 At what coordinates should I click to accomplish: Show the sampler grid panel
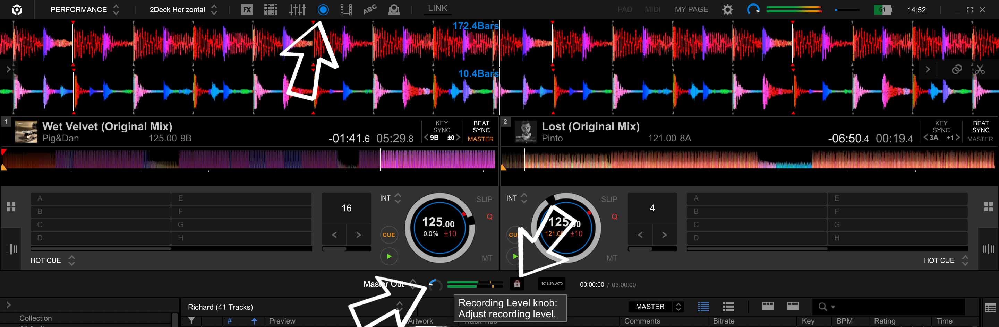pyautogui.click(x=271, y=10)
